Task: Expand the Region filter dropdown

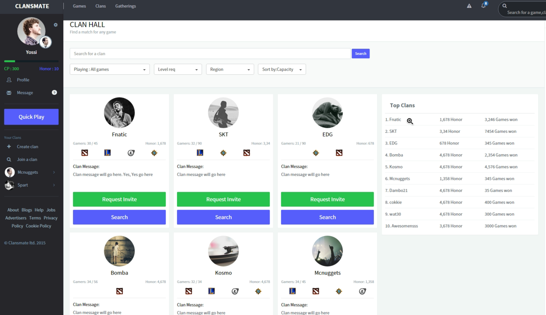Action: [x=230, y=69]
